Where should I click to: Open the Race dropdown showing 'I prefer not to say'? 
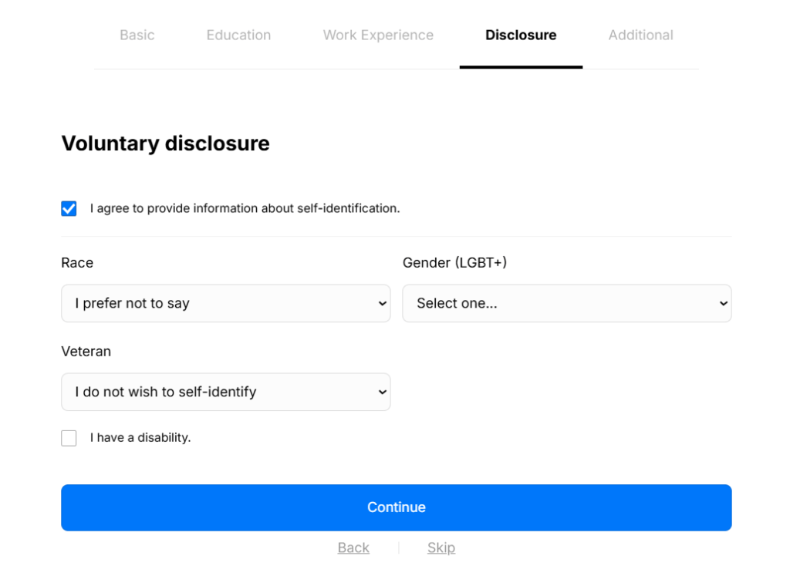[216, 303]
